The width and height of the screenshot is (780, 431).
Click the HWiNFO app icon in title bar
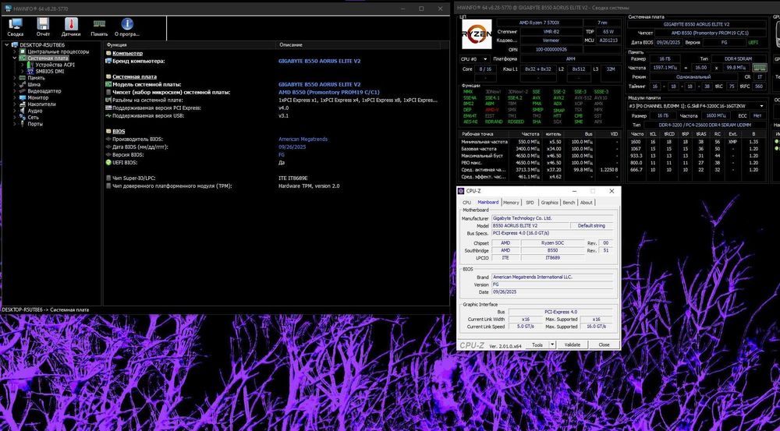8,9
